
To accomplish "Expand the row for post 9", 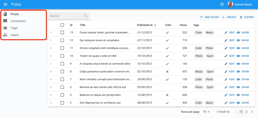I will coord(51,64).
